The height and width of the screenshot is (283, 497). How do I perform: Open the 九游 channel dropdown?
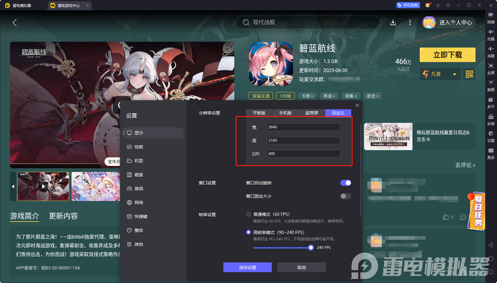click(x=440, y=74)
